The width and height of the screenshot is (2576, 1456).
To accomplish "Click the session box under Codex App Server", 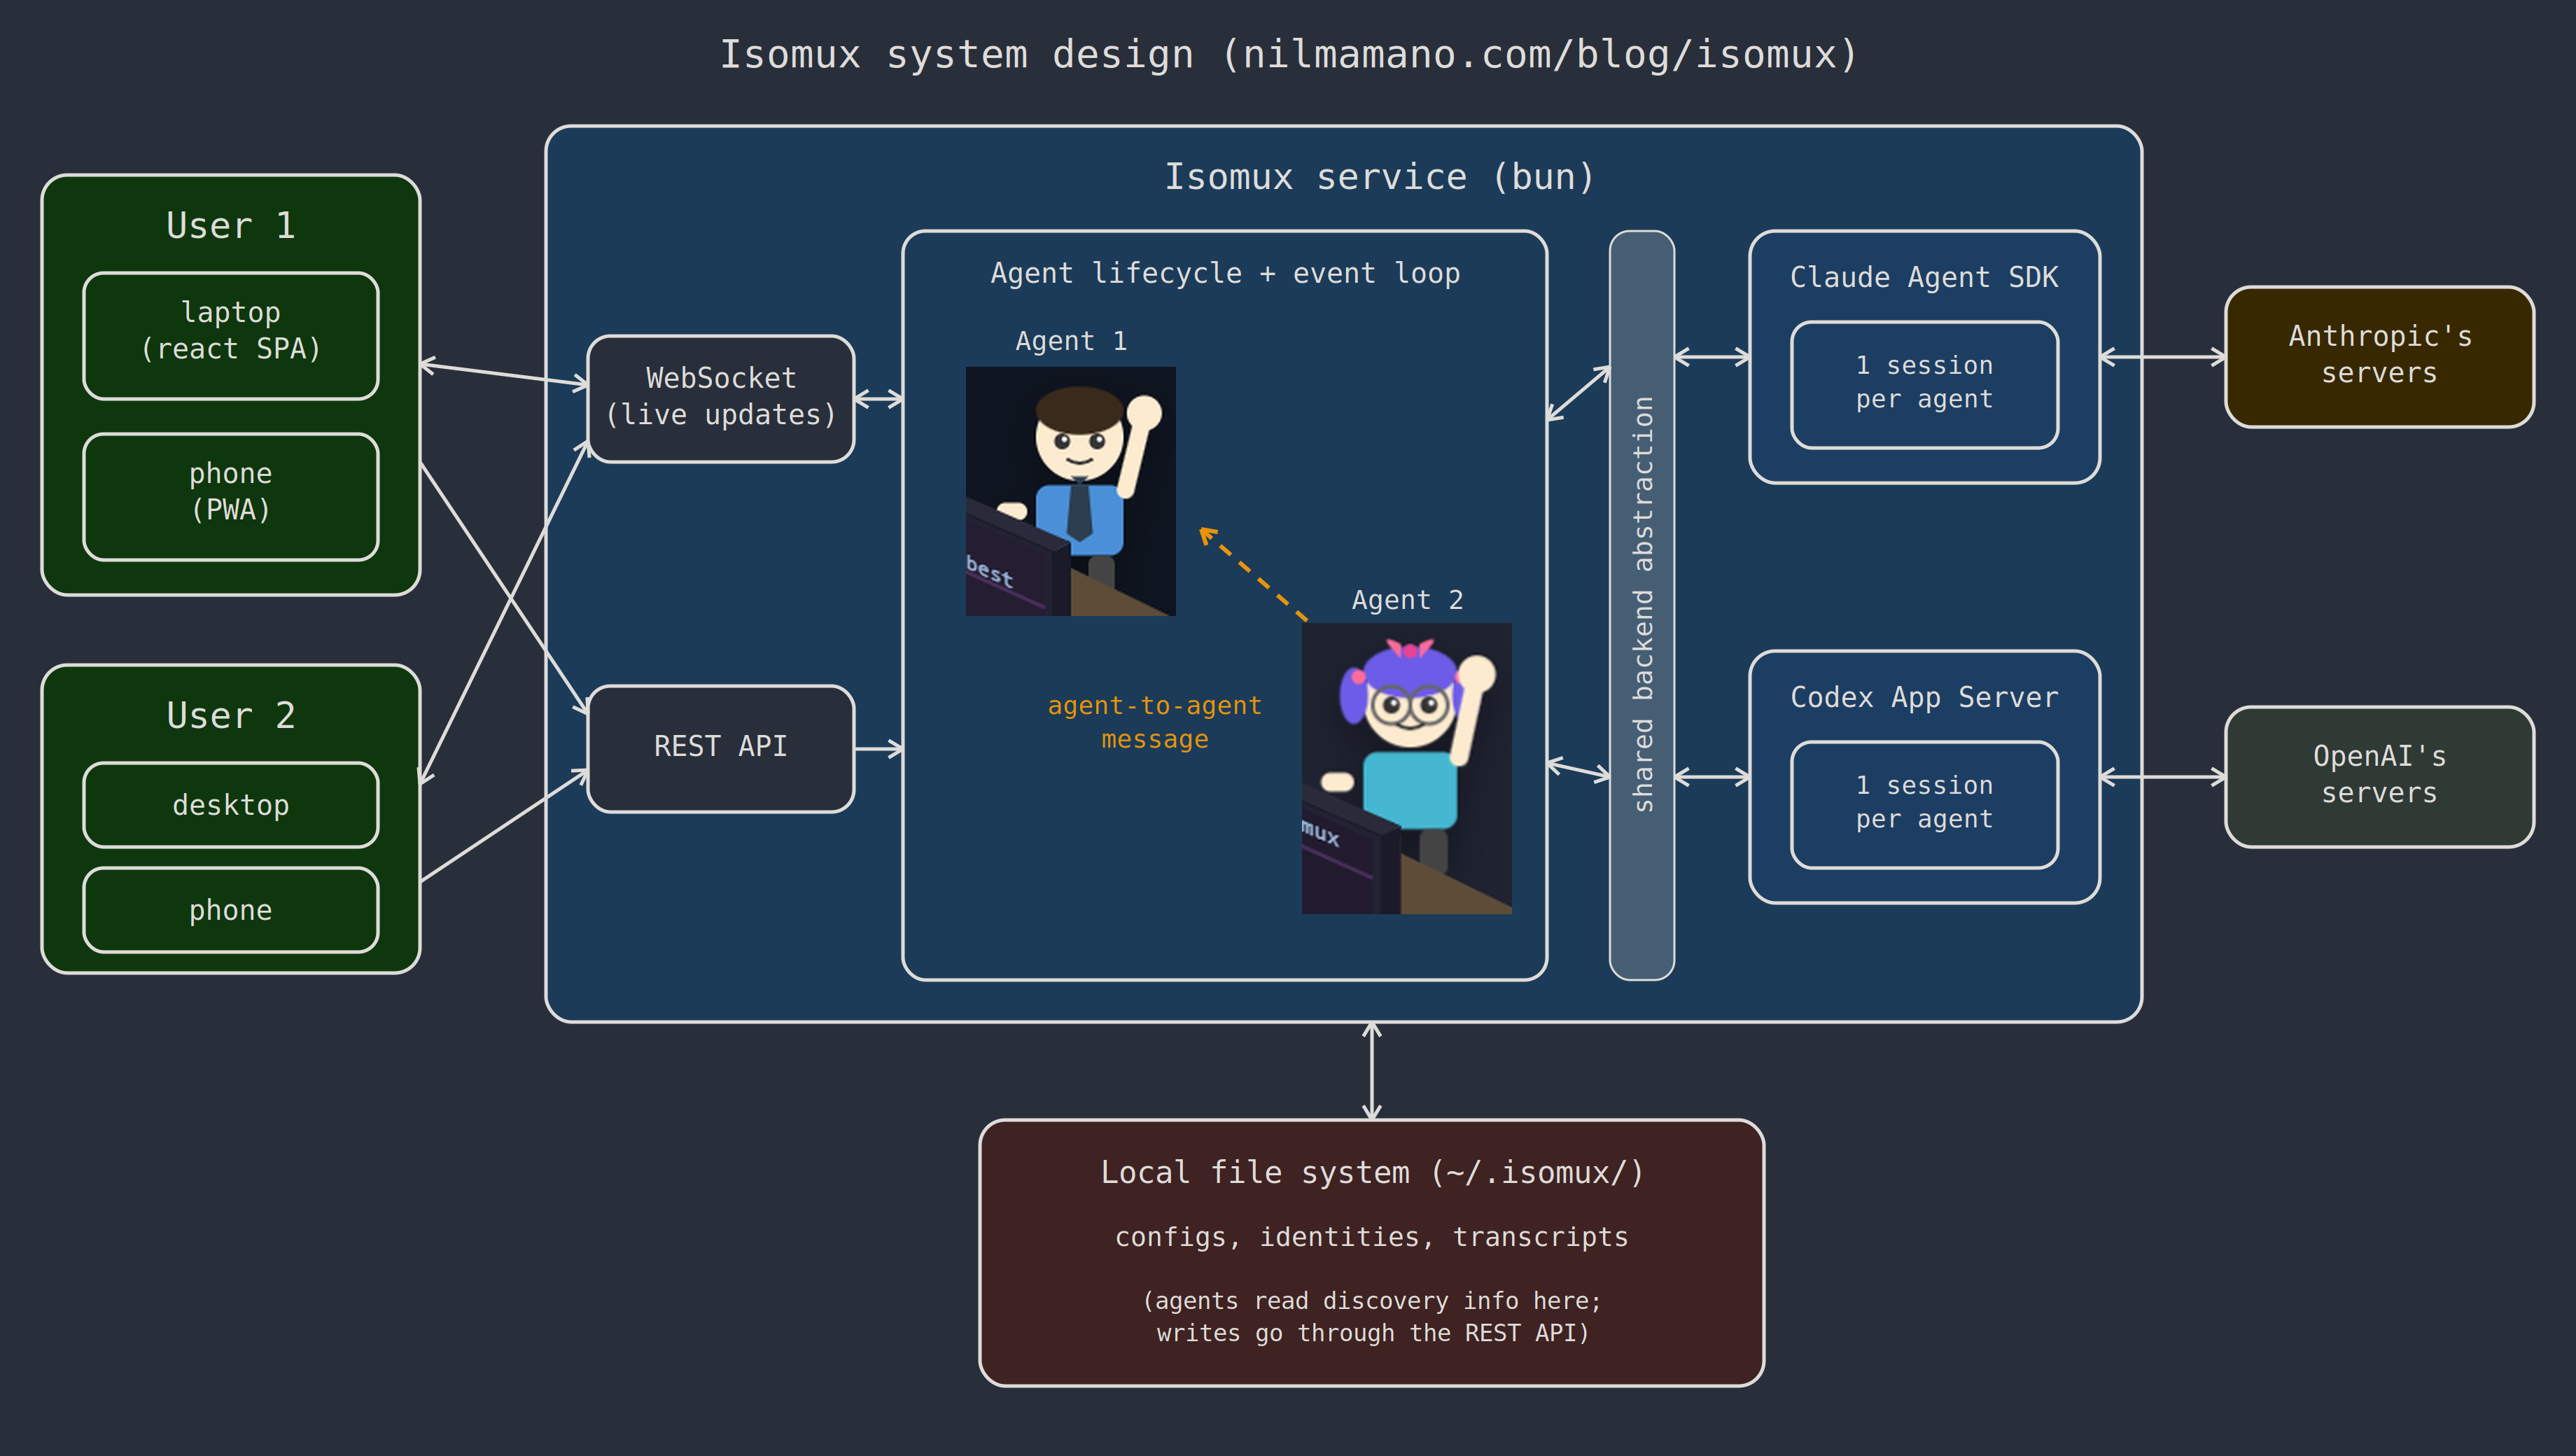I will 1924,804.
